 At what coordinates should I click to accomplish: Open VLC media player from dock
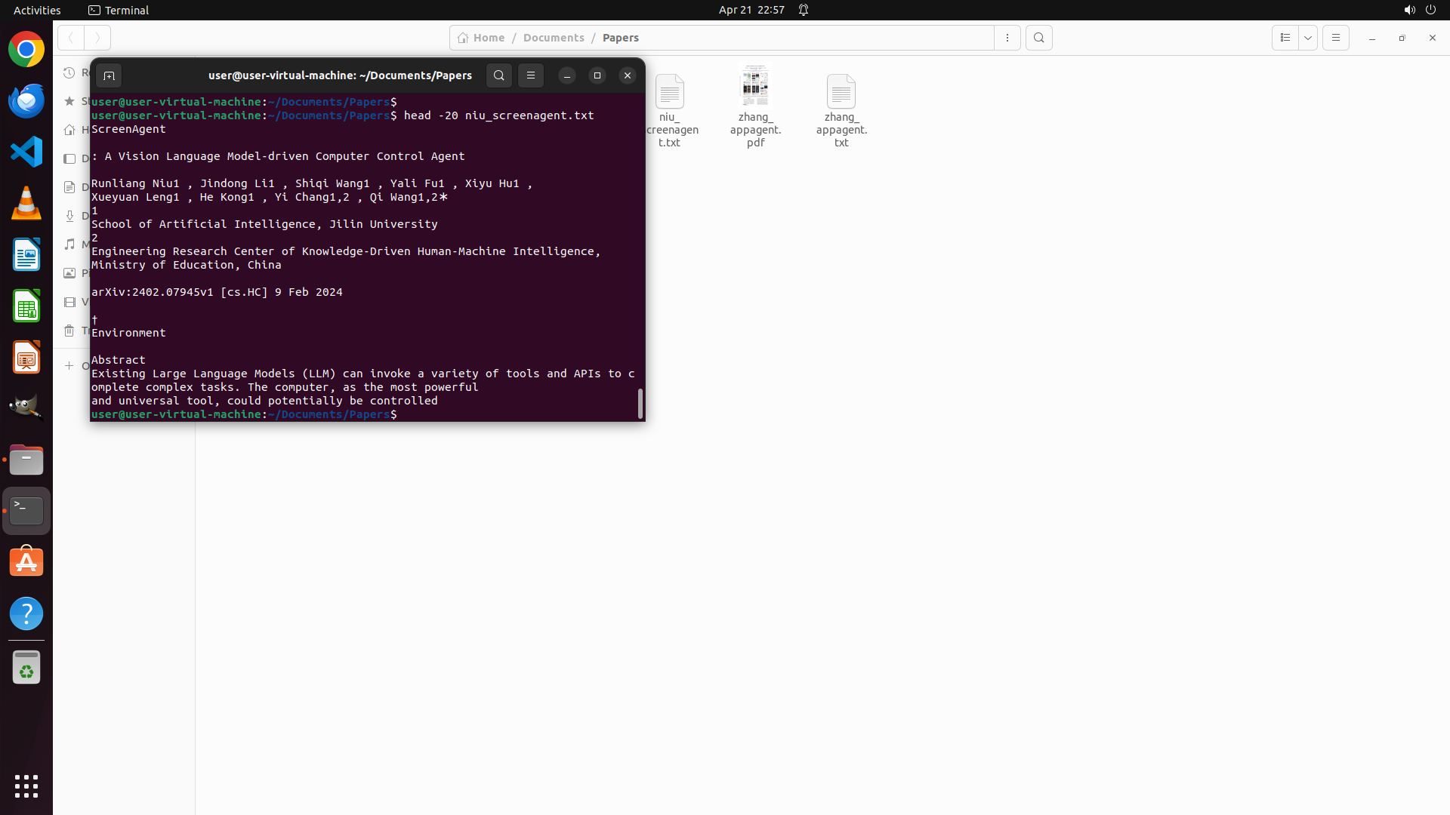pos(26,204)
